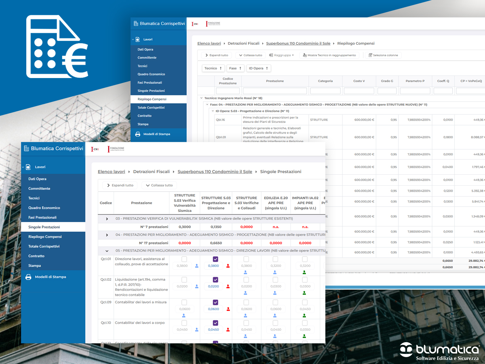
Task: Check Qcl.09 Verifiche e Collaudi checkbox
Action: tap(246, 303)
